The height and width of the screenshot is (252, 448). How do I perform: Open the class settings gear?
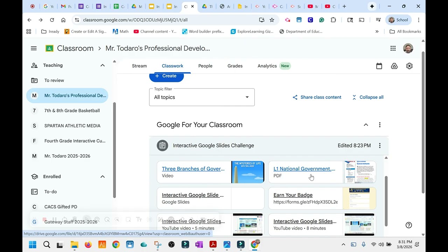pos(409,66)
